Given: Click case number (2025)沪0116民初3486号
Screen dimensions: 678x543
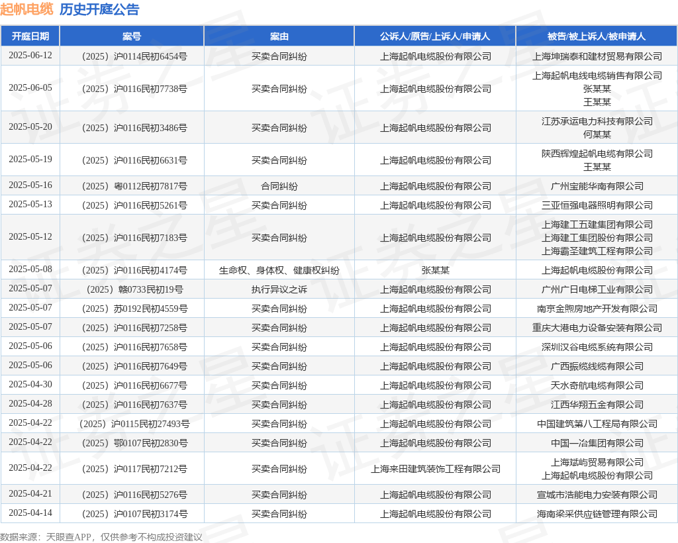Looking at the screenshot, I should tap(134, 128).
